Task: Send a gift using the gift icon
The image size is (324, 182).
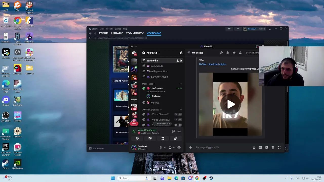Action: [254, 147]
